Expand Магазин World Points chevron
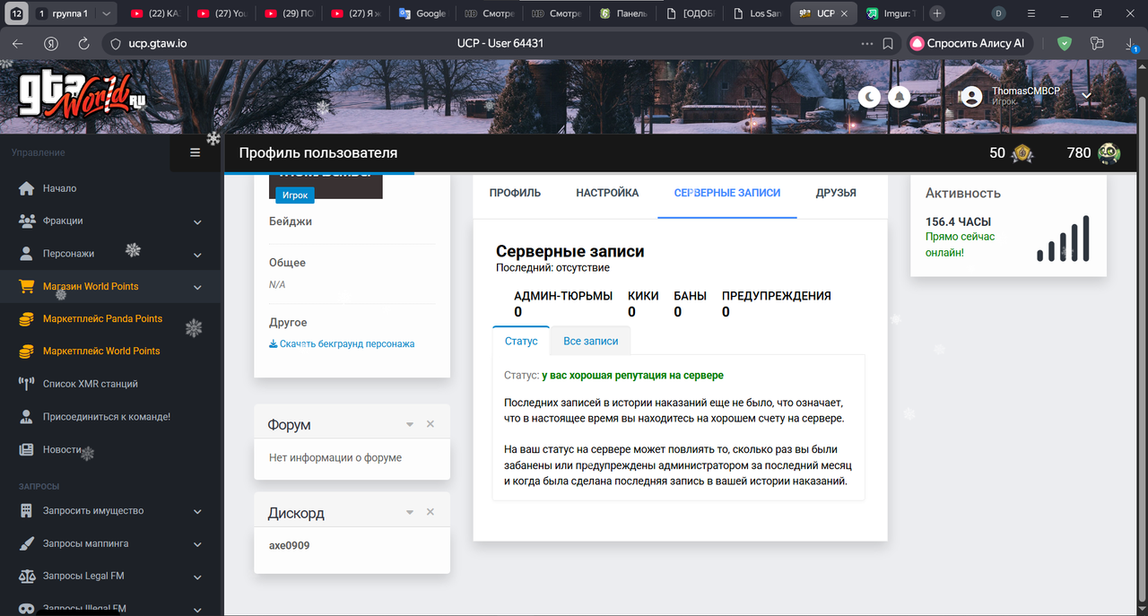This screenshot has width=1148, height=616. [197, 287]
